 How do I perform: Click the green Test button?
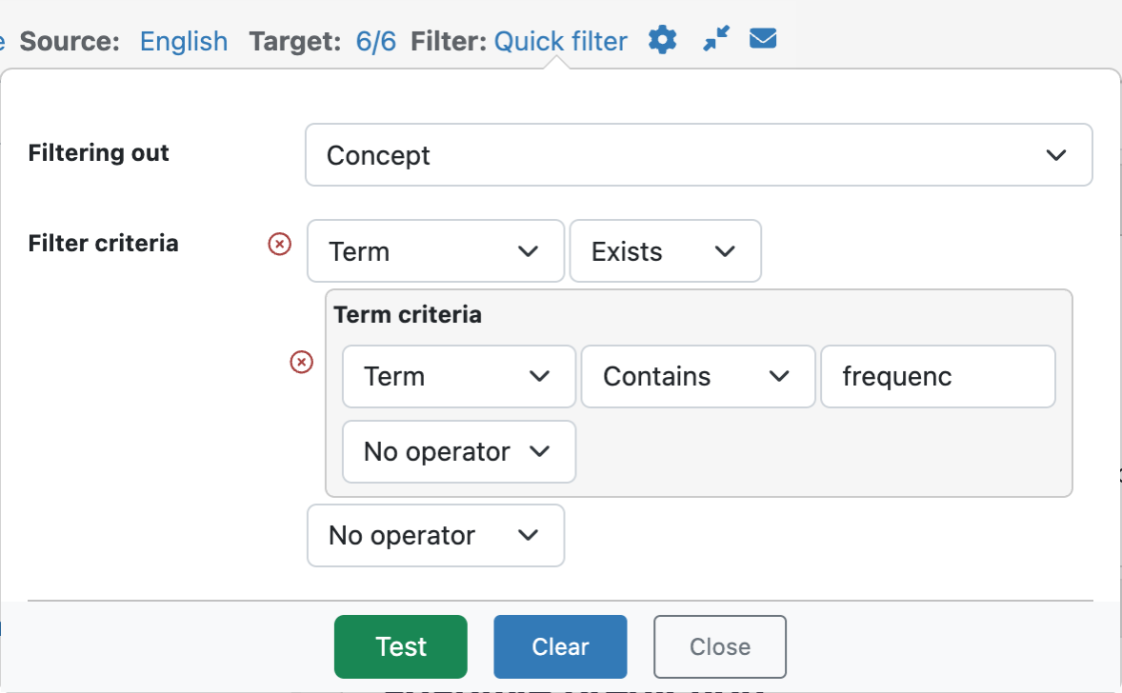[401, 646]
